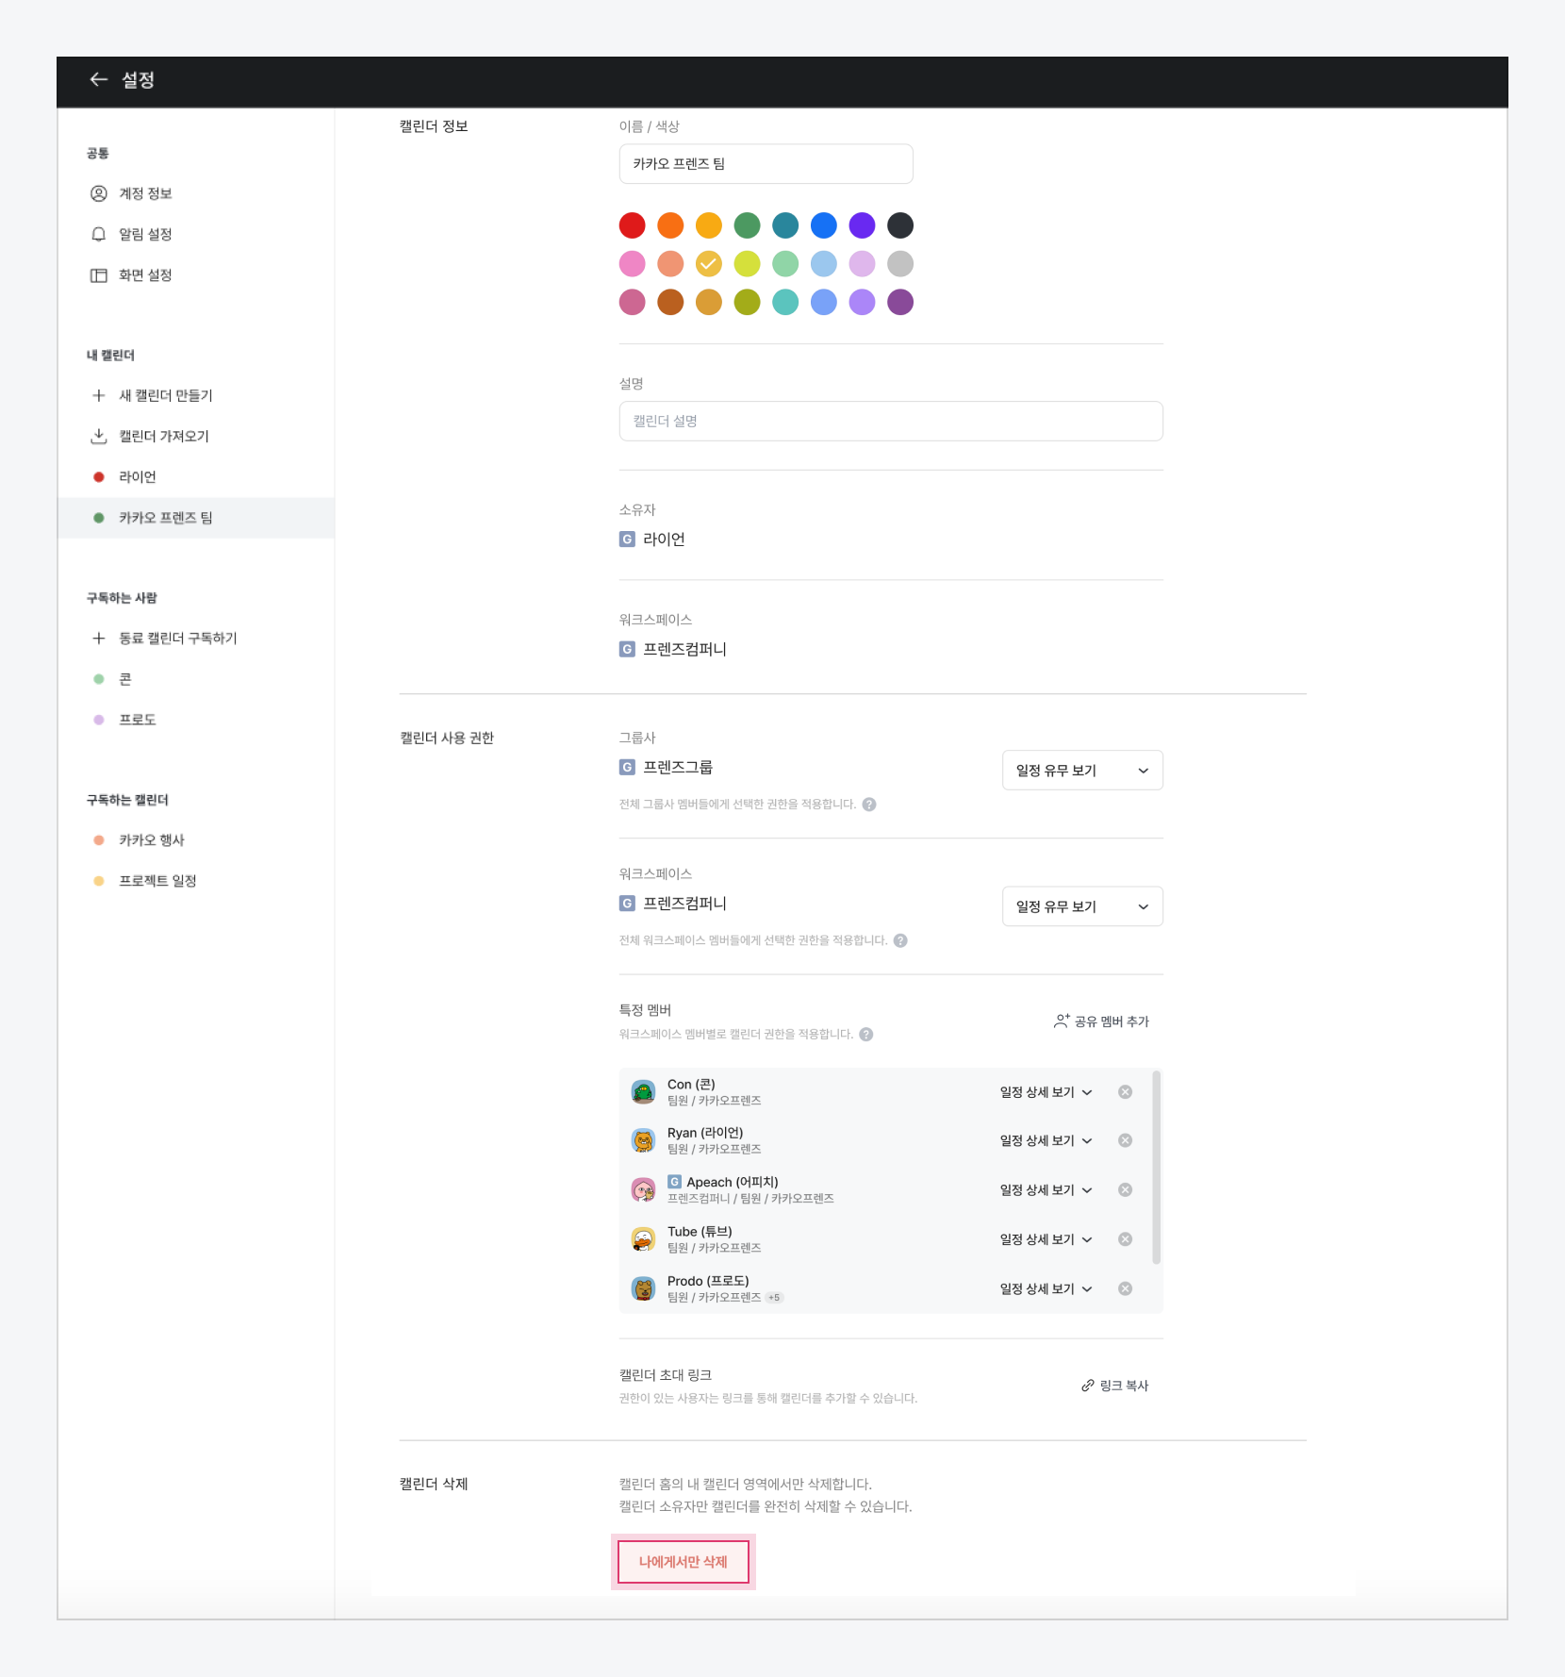Click 공유 멤버 추가 button
1565x1677 pixels.
pyautogui.click(x=1101, y=1021)
